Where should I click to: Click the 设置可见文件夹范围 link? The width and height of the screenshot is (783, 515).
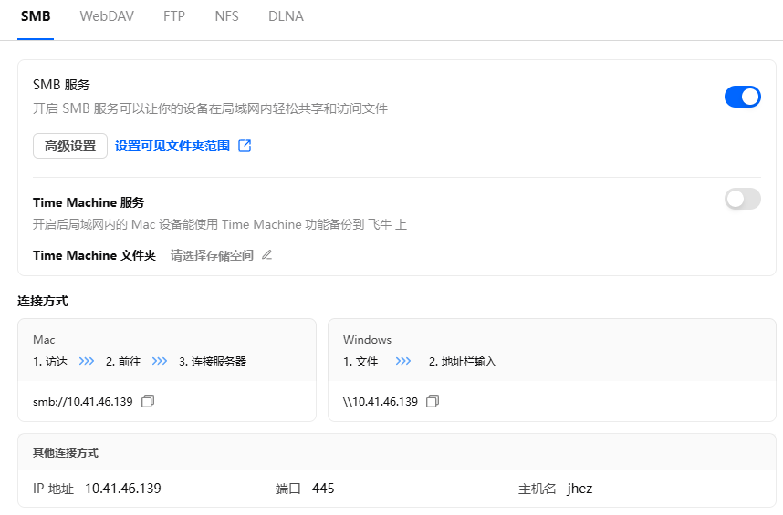point(172,146)
